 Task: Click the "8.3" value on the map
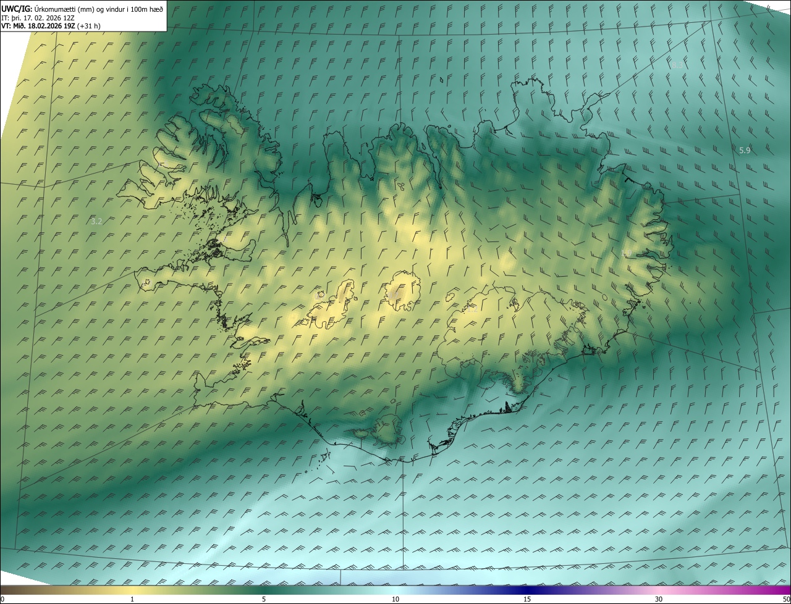677,65
